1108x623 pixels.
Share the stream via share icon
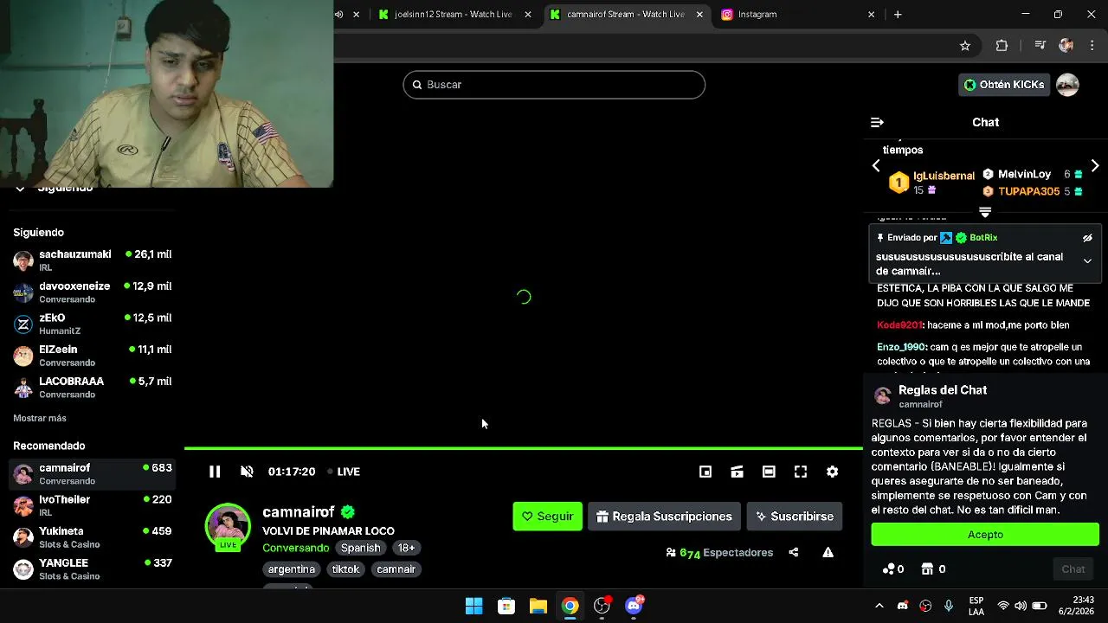pos(794,552)
